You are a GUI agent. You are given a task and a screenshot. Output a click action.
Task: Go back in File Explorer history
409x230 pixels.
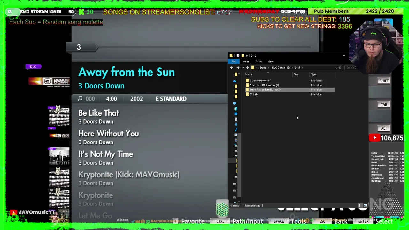tap(232, 68)
